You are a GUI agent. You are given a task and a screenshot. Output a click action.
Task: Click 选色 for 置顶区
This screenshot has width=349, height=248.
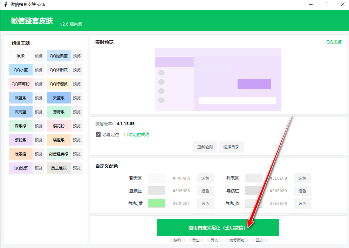(205, 191)
